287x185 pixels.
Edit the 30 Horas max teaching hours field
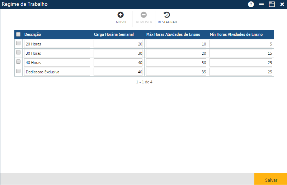tap(176, 53)
